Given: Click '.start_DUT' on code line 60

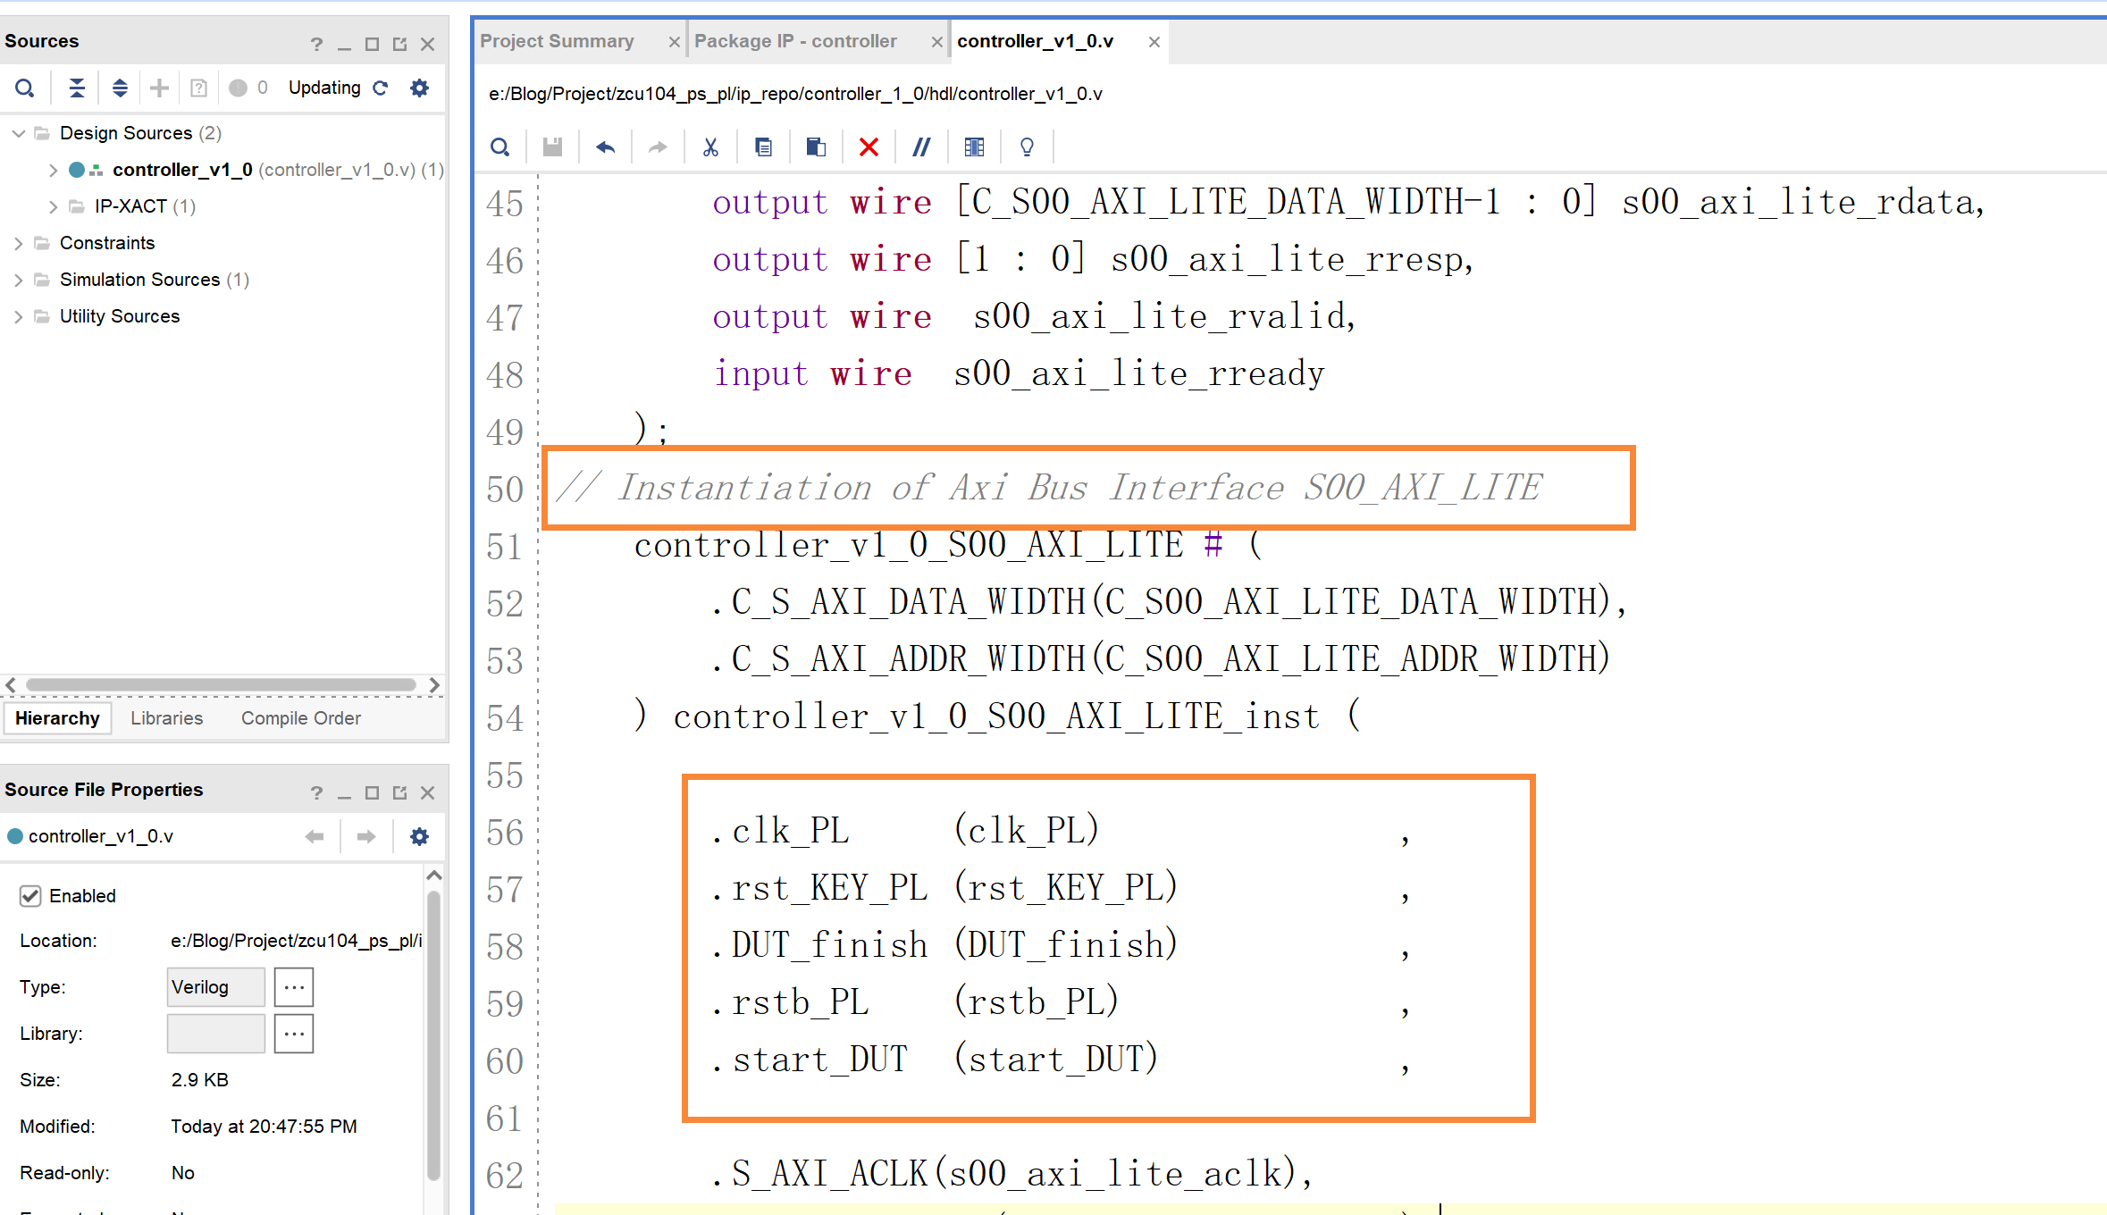Looking at the screenshot, I should click(810, 1060).
